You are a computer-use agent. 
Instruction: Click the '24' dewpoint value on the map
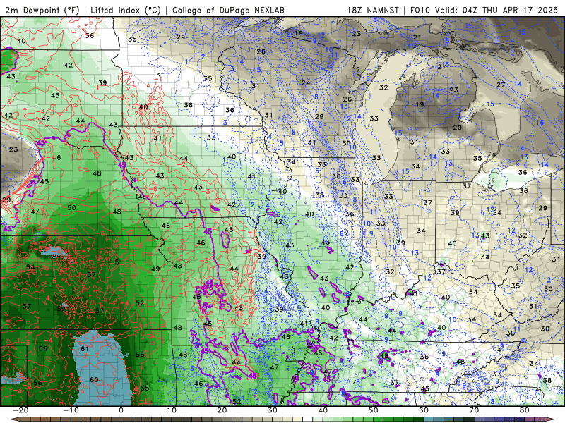(306, 82)
